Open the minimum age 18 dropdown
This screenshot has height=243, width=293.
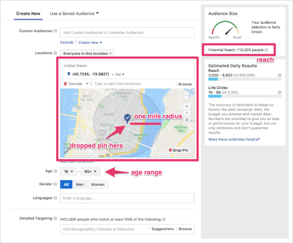68,172
